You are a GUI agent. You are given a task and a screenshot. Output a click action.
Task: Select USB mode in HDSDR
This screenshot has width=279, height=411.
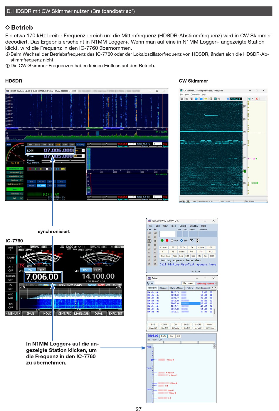tap(58, 144)
